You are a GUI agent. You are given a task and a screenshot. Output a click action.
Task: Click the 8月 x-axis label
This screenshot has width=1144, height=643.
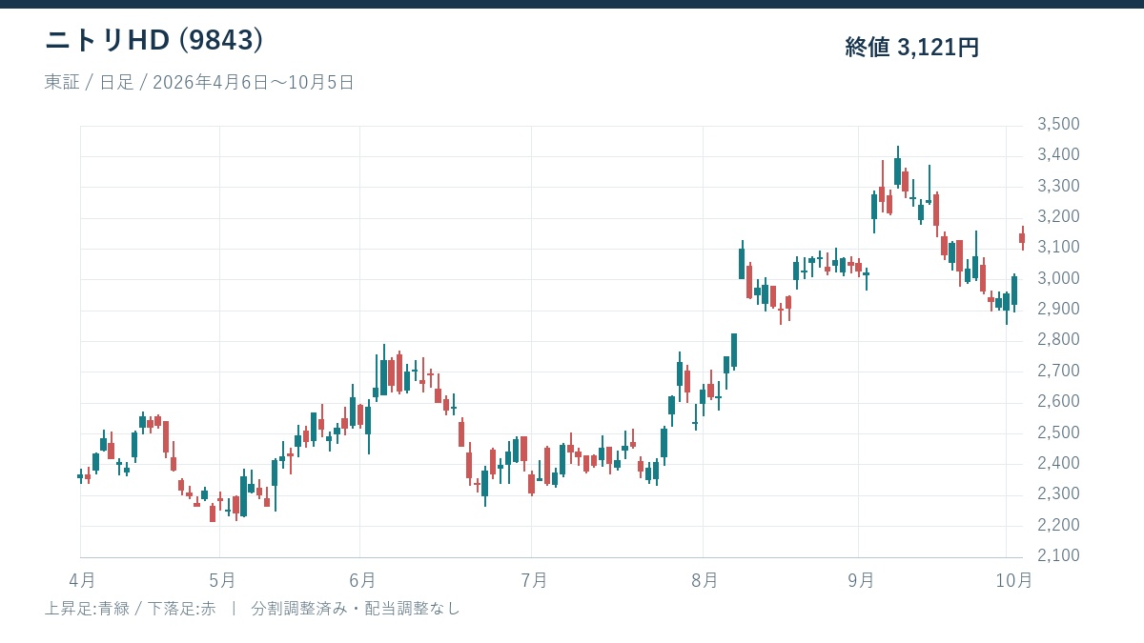(705, 579)
